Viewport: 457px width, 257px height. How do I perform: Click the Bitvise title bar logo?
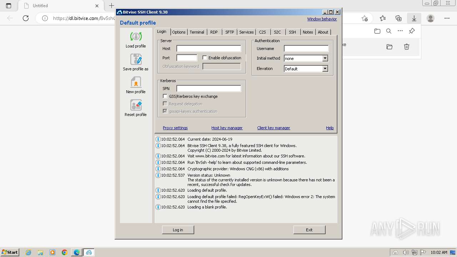tap(120, 12)
